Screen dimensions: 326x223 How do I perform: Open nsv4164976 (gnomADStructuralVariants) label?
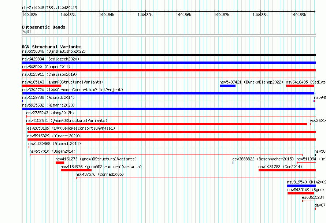point(101,167)
